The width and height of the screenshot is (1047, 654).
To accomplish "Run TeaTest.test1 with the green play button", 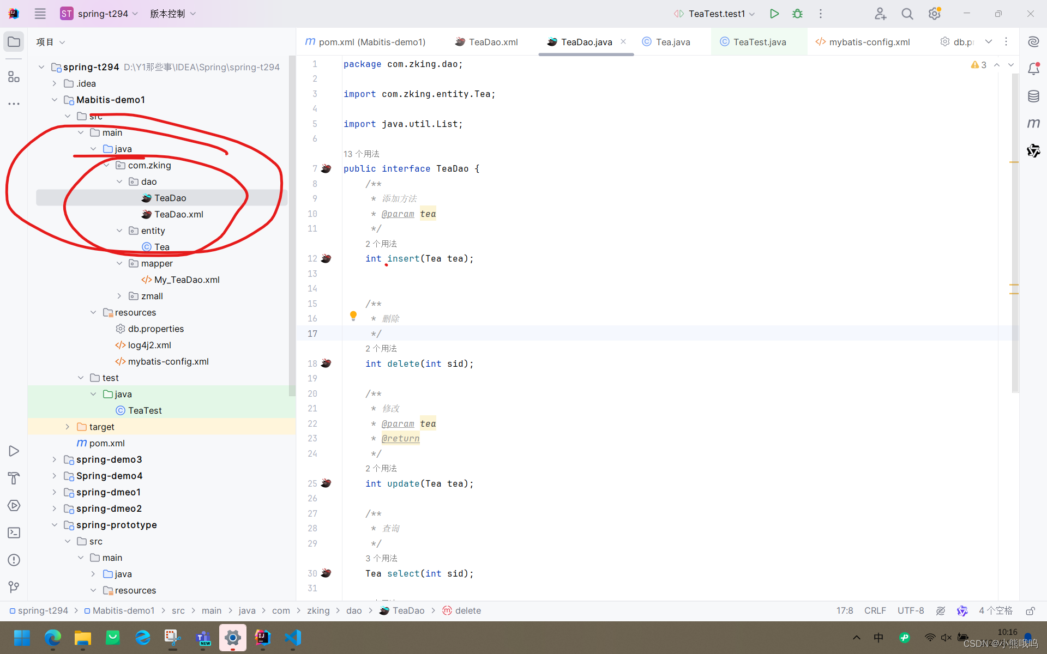I will point(774,14).
